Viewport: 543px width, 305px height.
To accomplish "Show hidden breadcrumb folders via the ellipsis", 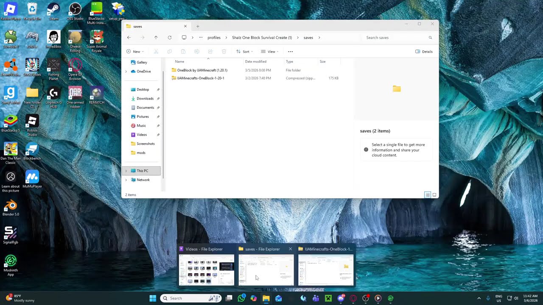I will 201,38.
